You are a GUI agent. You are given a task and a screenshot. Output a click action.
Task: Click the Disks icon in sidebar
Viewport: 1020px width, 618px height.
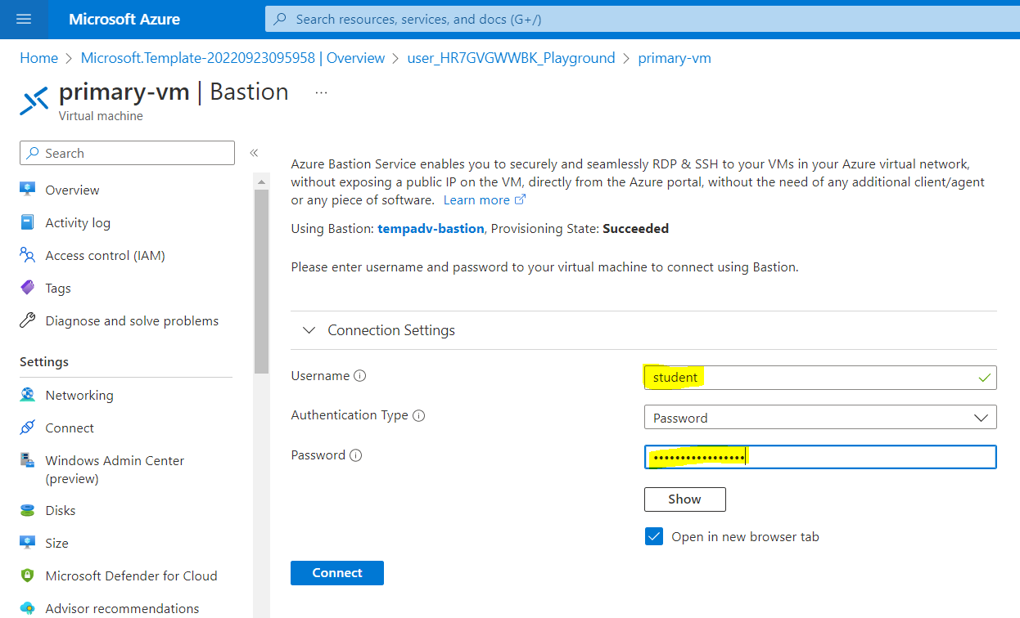(28, 511)
